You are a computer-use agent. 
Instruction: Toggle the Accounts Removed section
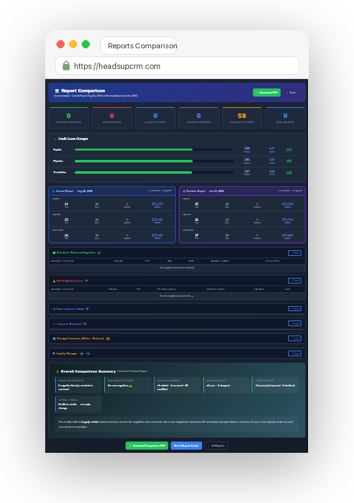294,324
